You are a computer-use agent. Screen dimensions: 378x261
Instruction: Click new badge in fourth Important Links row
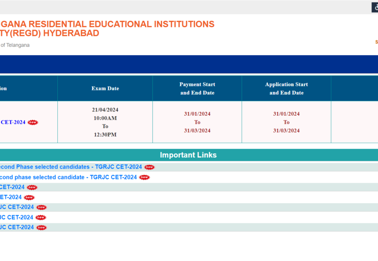[x=29, y=197]
